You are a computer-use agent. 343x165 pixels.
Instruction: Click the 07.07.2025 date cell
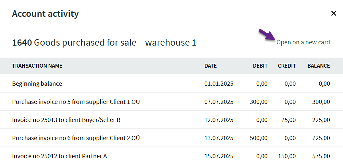tap(219, 102)
